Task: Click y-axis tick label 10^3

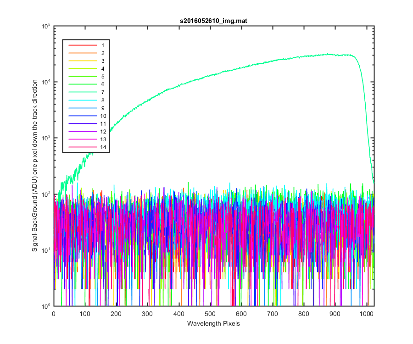Action: coord(46,138)
